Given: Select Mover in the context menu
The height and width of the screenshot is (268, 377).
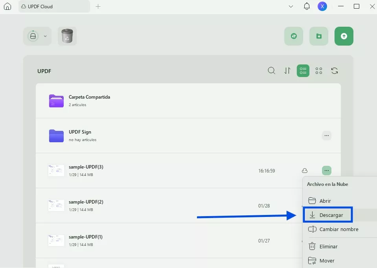Looking at the screenshot, I should 340,261.
